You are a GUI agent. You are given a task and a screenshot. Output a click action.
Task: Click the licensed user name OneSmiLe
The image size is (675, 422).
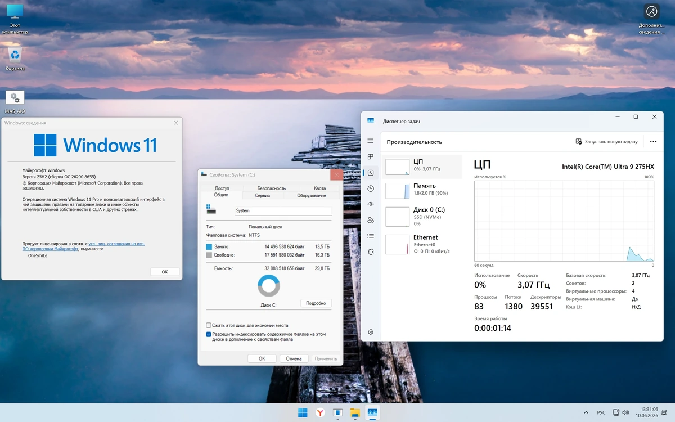[38, 255]
